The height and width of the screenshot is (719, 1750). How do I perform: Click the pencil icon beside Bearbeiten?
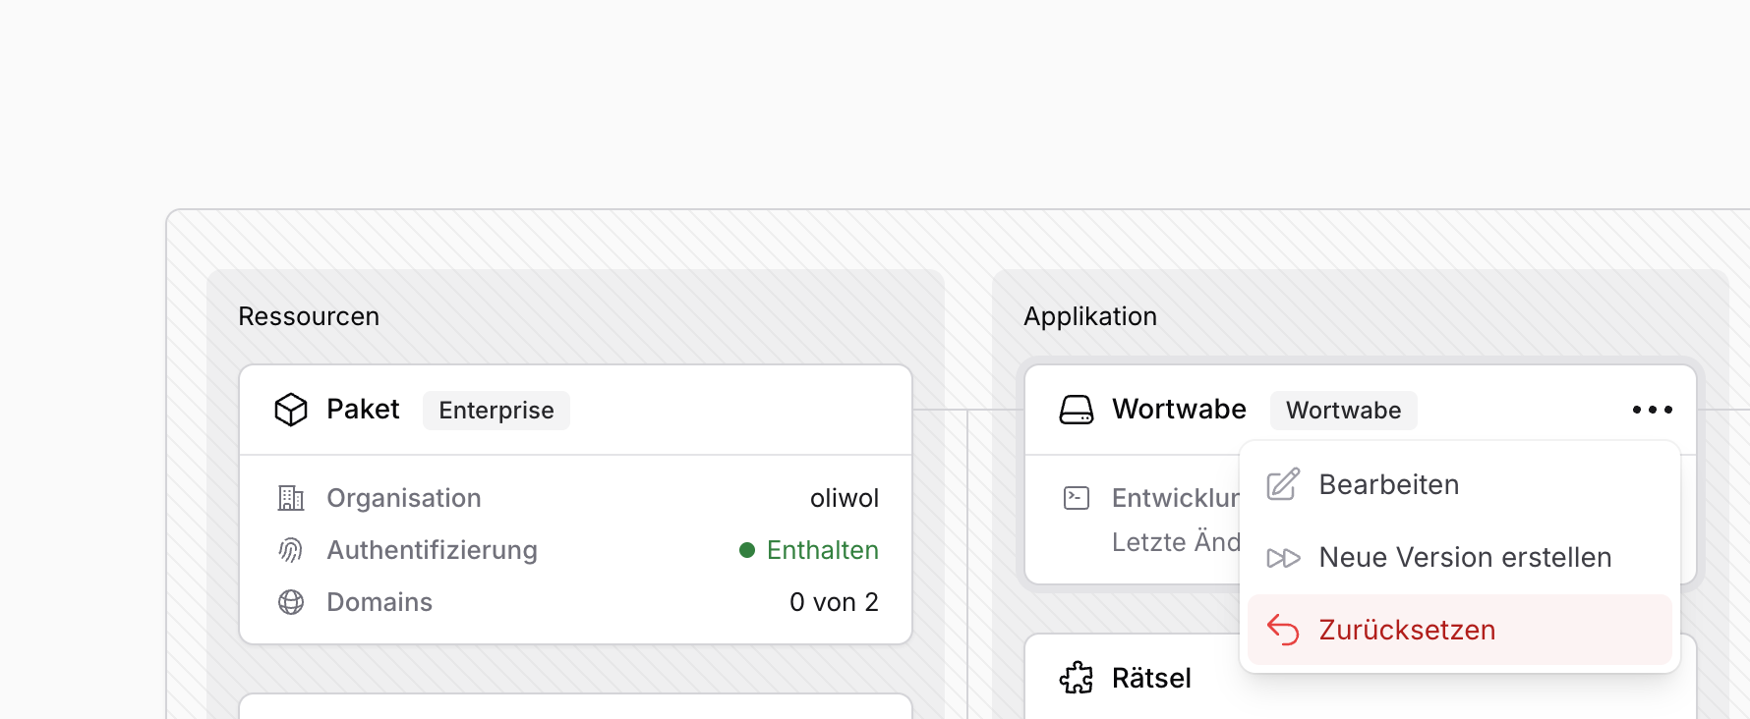[x=1281, y=483]
